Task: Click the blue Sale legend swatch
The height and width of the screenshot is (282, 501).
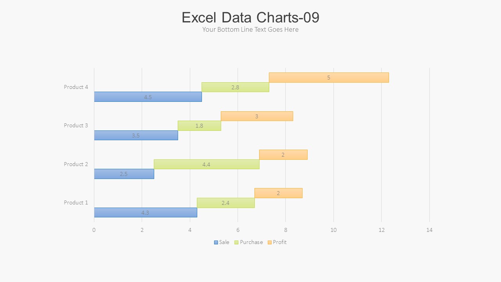Action: pos(216,242)
